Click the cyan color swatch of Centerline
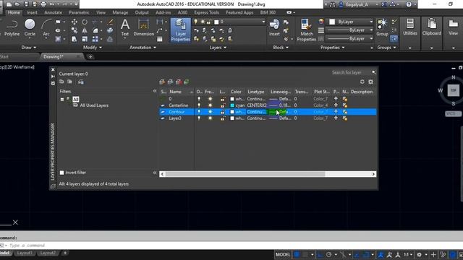Viewport: 463px width, 260px height. point(232,105)
